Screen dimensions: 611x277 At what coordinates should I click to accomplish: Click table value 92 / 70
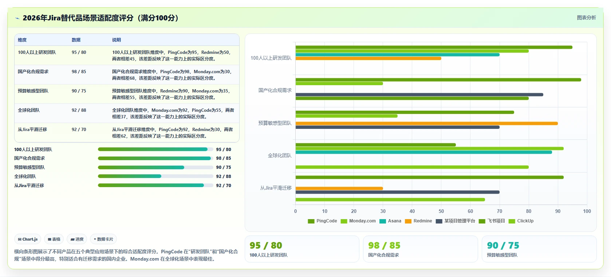click(x=79, y=130)
